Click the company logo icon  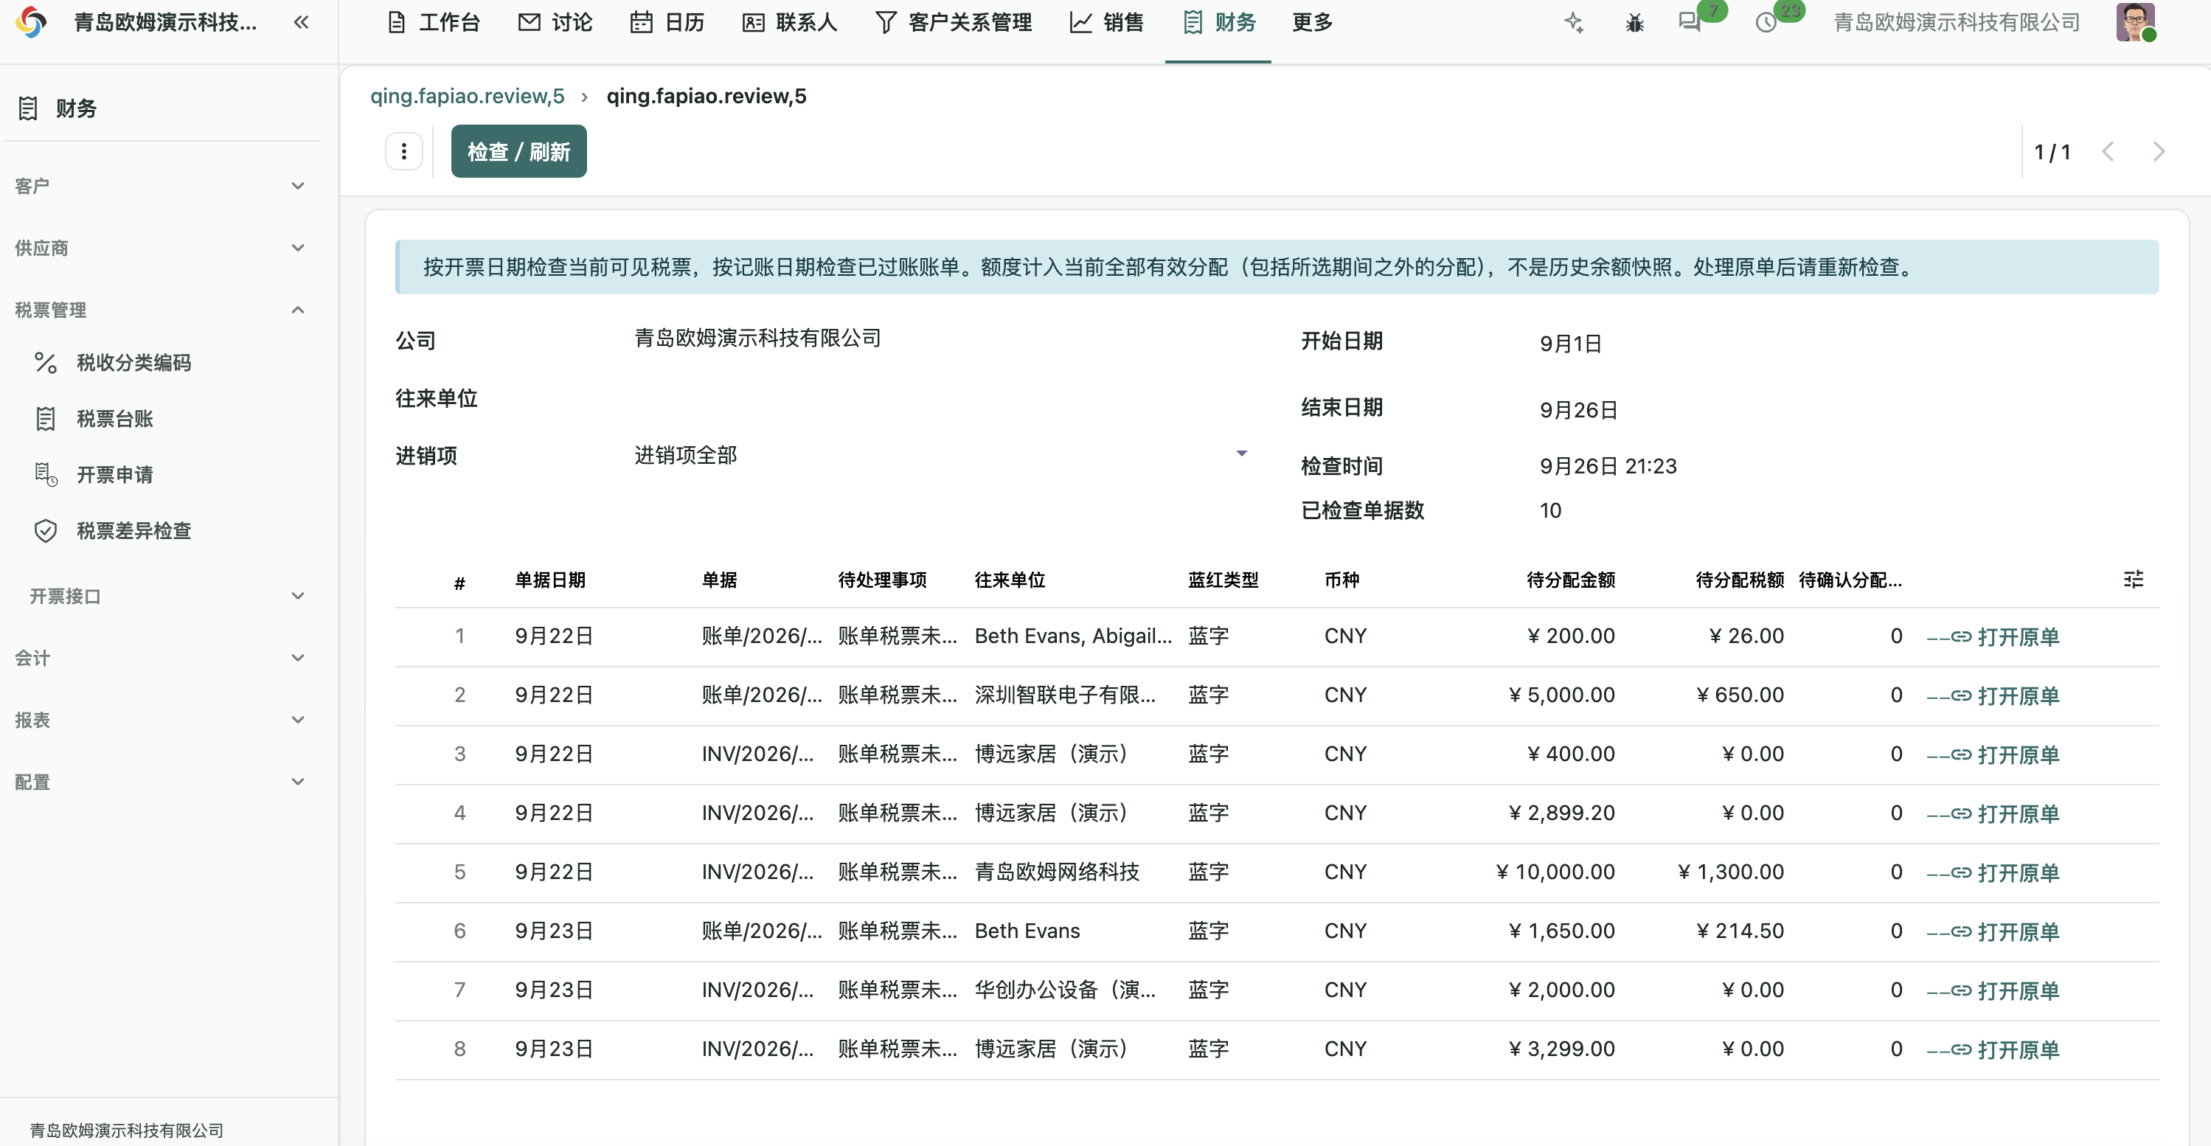click(x=32, y=22)
